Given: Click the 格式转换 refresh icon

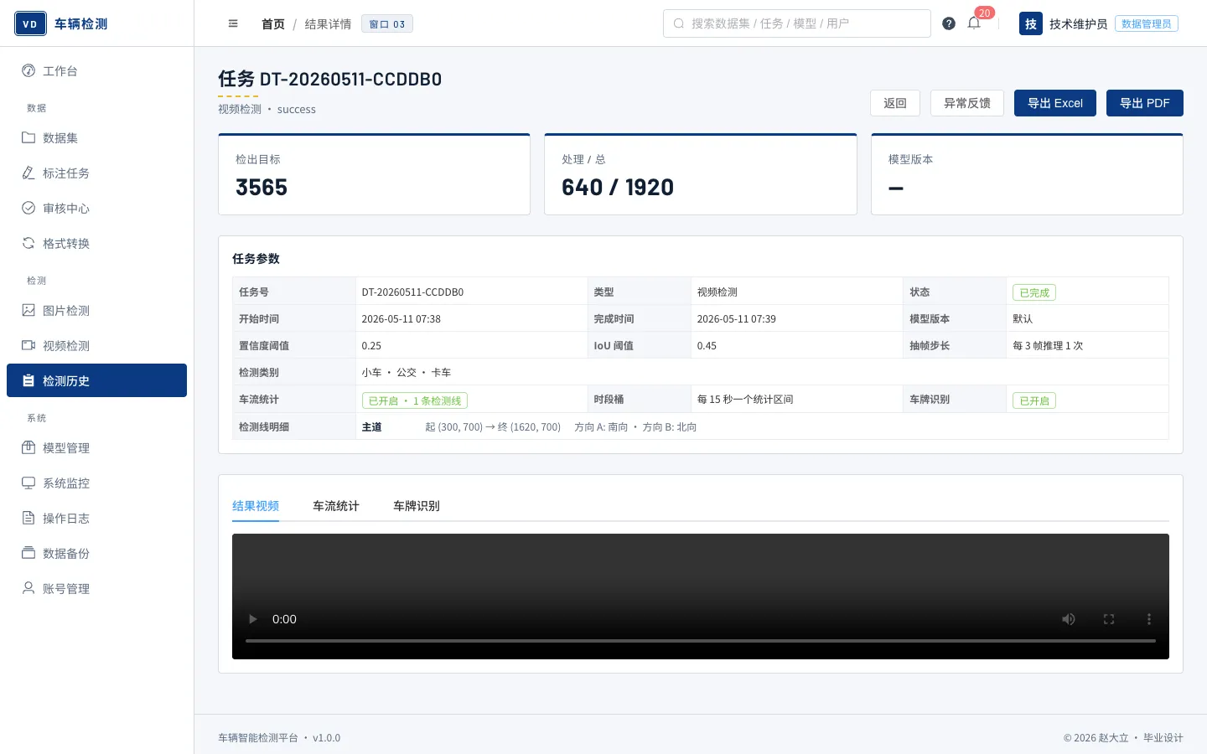Looking at the screenshot, I should (x=28, y=244).
